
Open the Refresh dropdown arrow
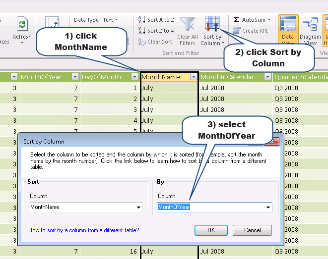(22, 43)
